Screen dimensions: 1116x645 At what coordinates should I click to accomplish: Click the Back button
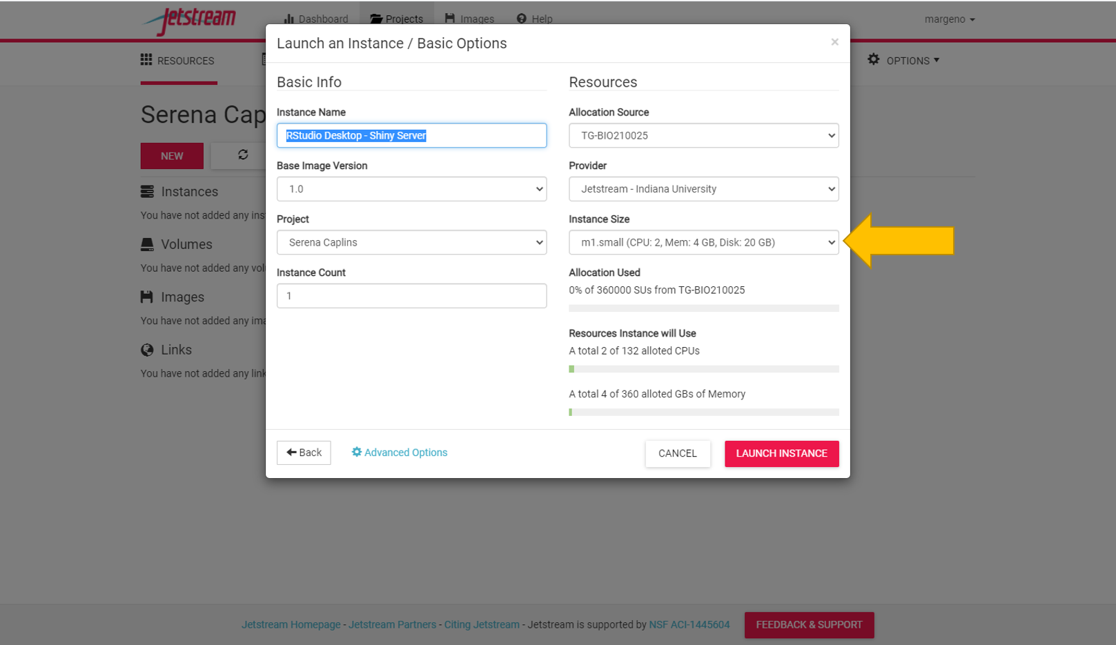tap(304, 453)
